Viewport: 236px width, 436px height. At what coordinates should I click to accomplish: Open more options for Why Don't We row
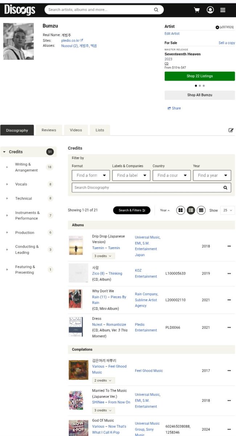coord(229,300)
